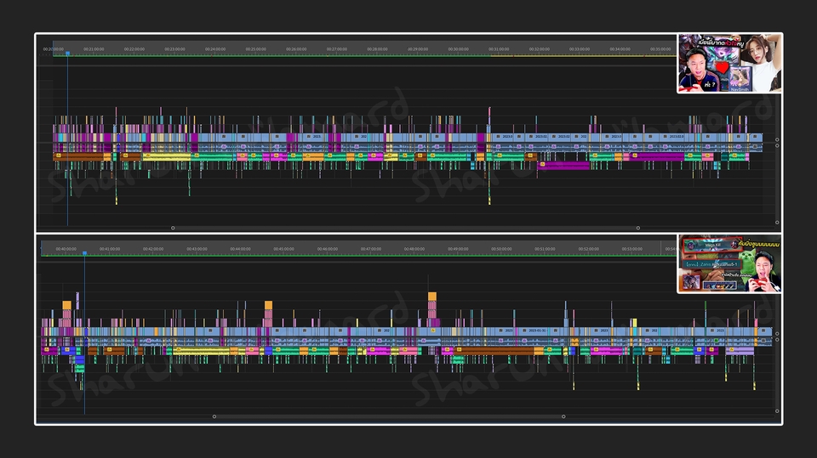Click the 00:32:00:00 mark on the top ruler
817x458 pixels.
click(x=540, y=49)
